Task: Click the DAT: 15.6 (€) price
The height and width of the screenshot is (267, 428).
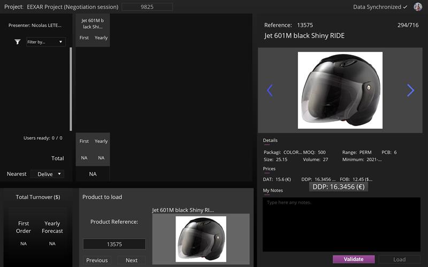Action: pos(277,179)
